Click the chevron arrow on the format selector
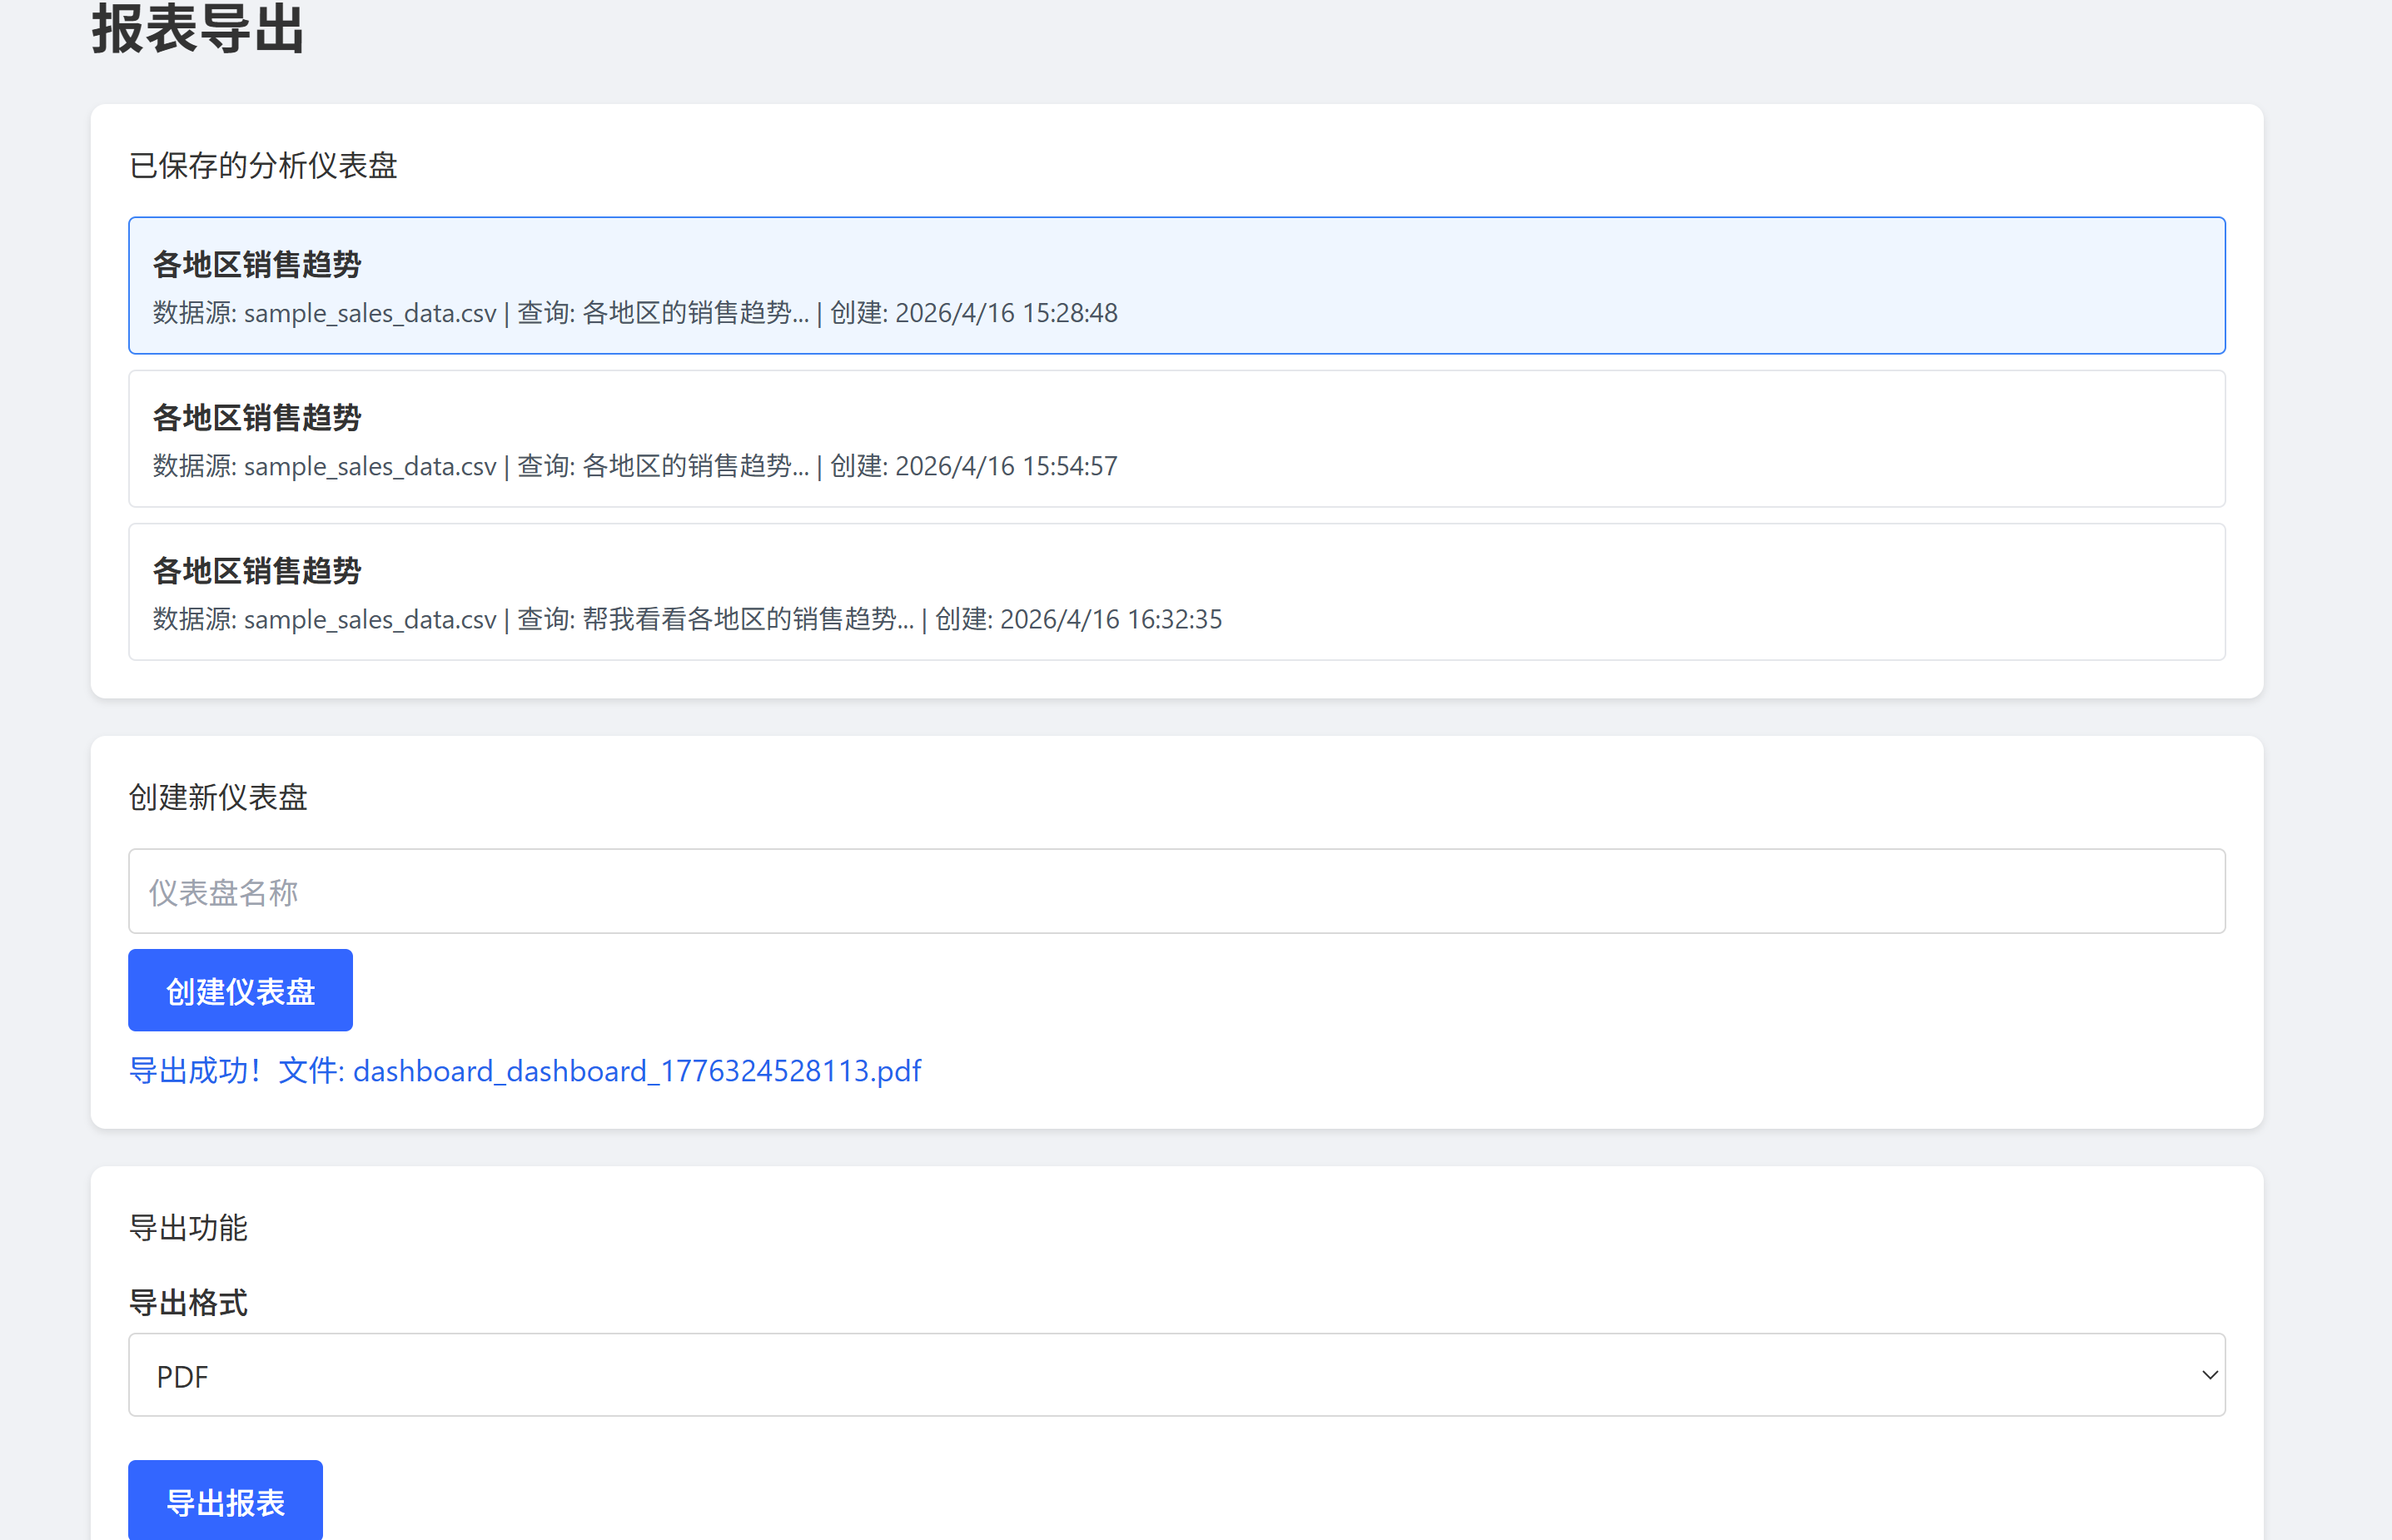 2209,1375
